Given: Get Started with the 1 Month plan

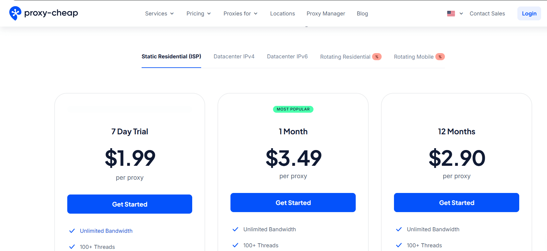Looking at the screenshot, I should (293, 203).
